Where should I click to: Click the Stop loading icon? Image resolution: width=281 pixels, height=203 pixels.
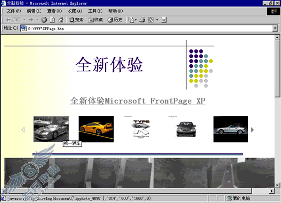click(44, 20)
